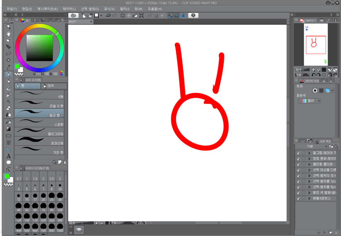Toggle checkbox for 클리핑 폴더화 action

(x=298, y=164)
